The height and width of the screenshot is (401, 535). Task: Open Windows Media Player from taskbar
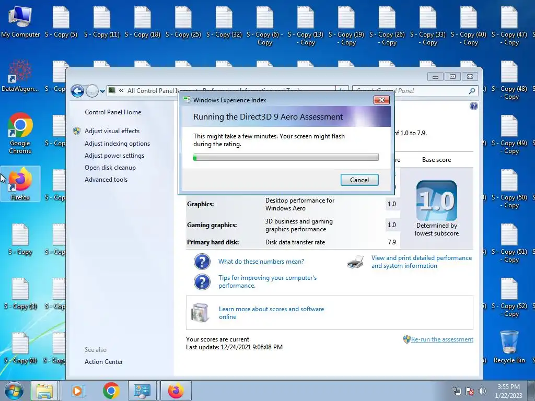[77, 391]
